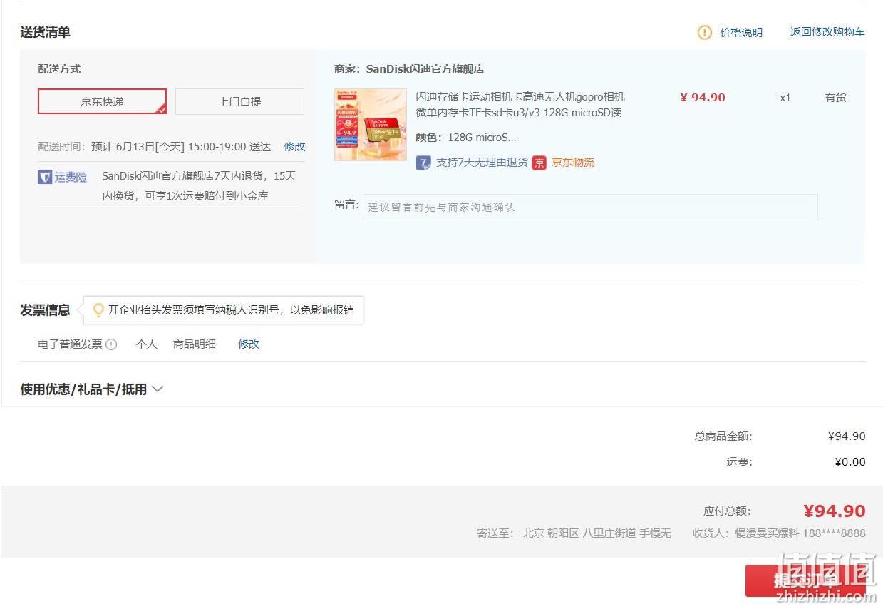Click the price explanation warning icon
The height and width of the screenshot is (609, 883).
[x=704, y=32]
